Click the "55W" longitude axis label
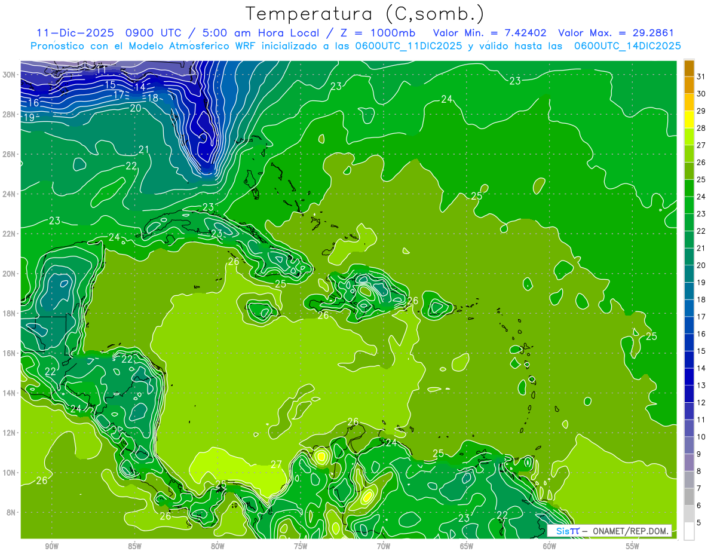717x554 pixels. [633, 546]
